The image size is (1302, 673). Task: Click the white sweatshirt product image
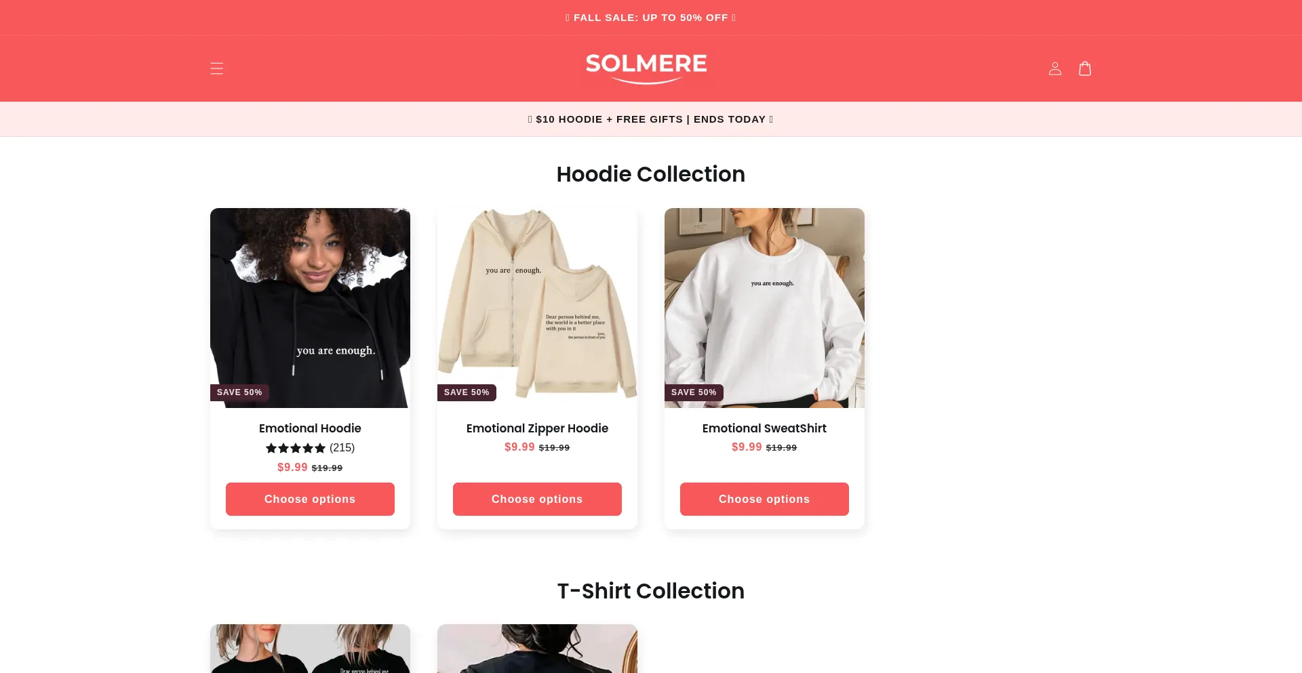click(x=764, y=308)
